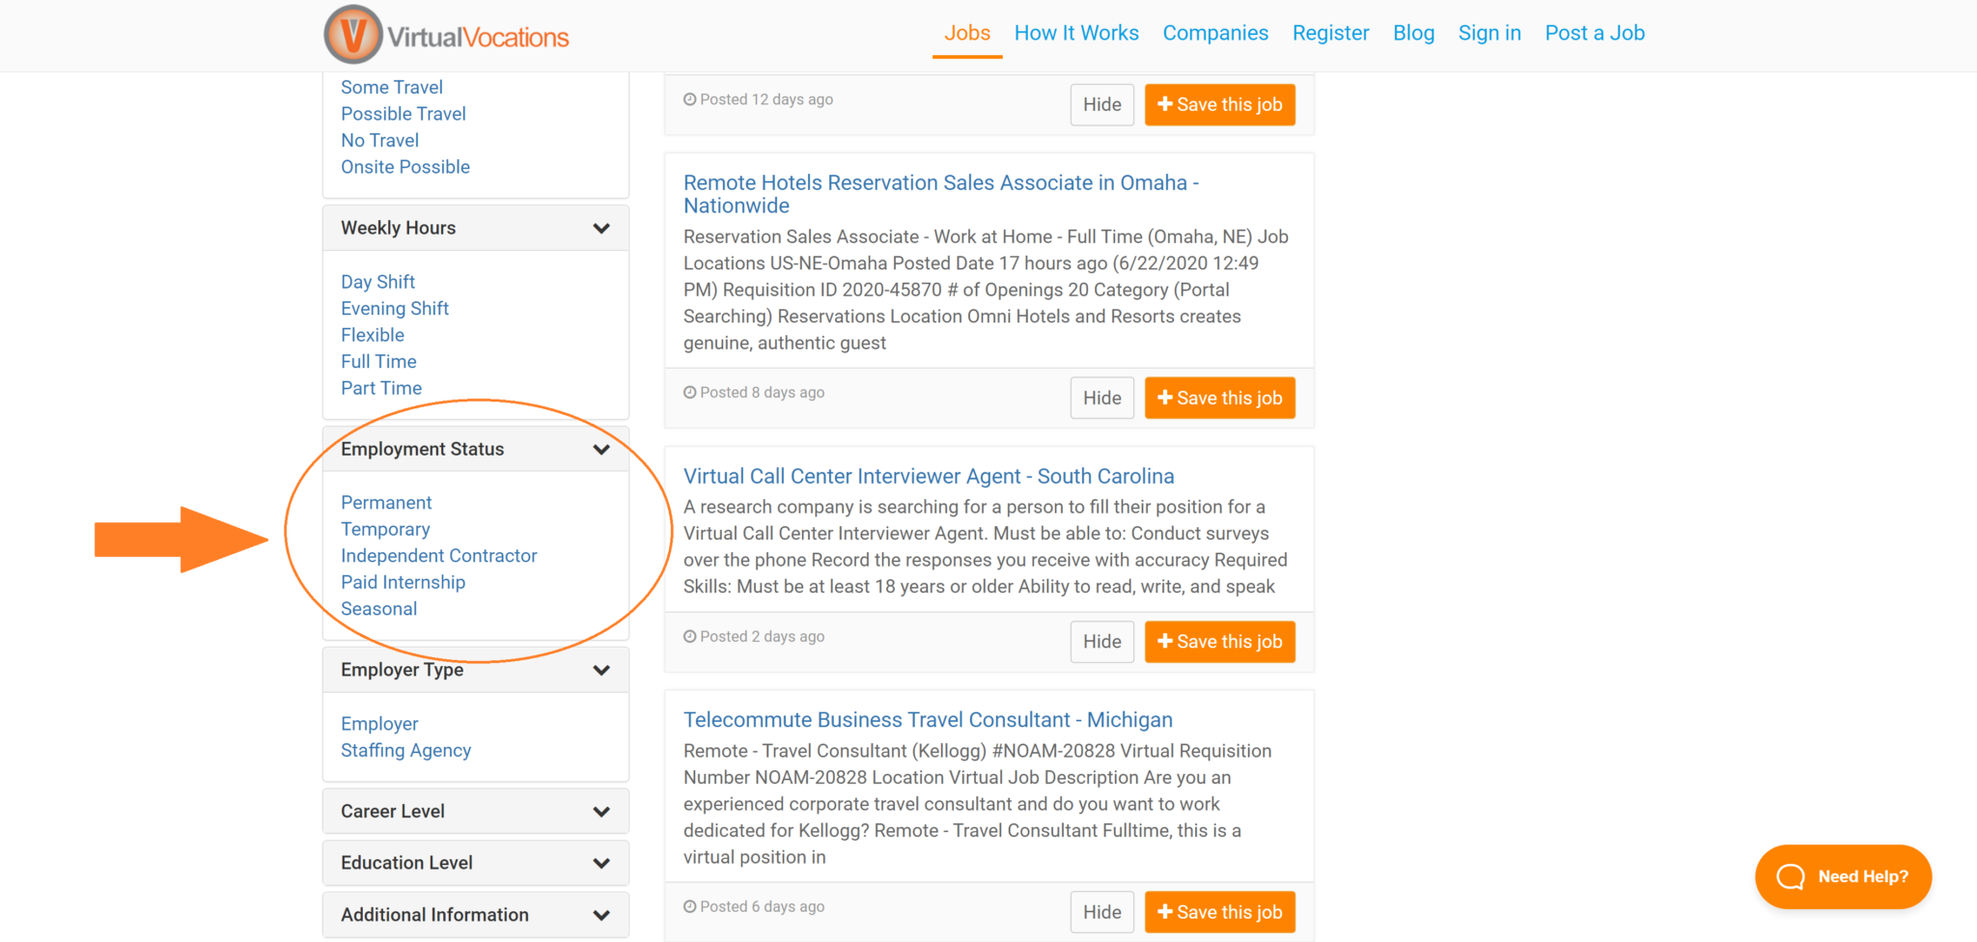This screenshot has height=942, width=1977.
Task: Open the Jobs tab in navigation
Action: [967, 33]
